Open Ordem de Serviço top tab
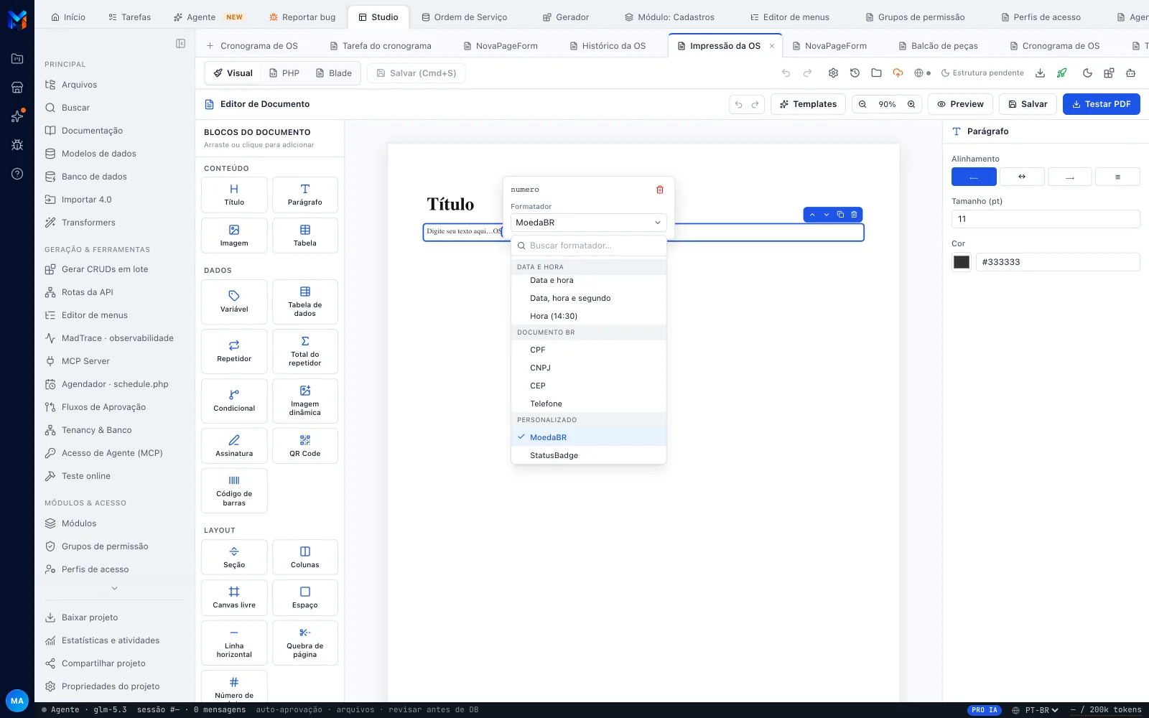This screenshot has height=718, width=1149. [x=464, y=17]
